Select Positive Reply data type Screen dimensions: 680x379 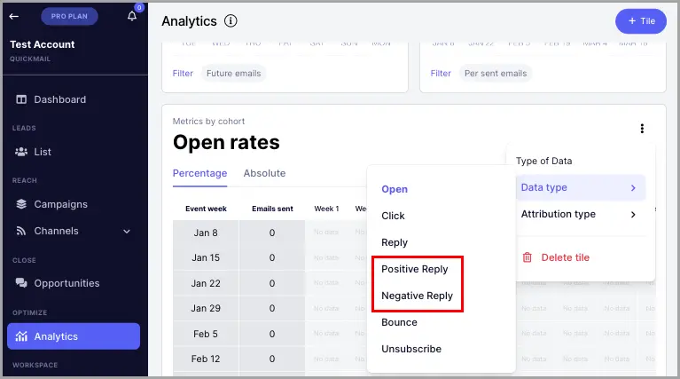pyautogui.click(x=415, y=269)
